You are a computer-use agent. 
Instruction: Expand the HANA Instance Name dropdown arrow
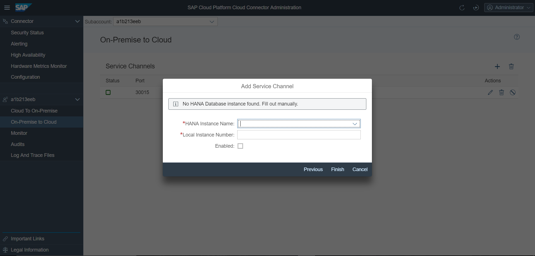(x=355, y=124)
